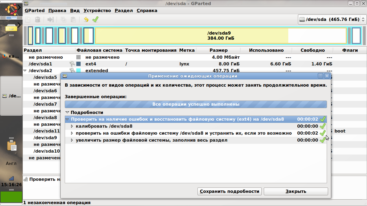Collapse the Подробности details section
This screenshot has width=367, height=206.
(x=67, y=112)
